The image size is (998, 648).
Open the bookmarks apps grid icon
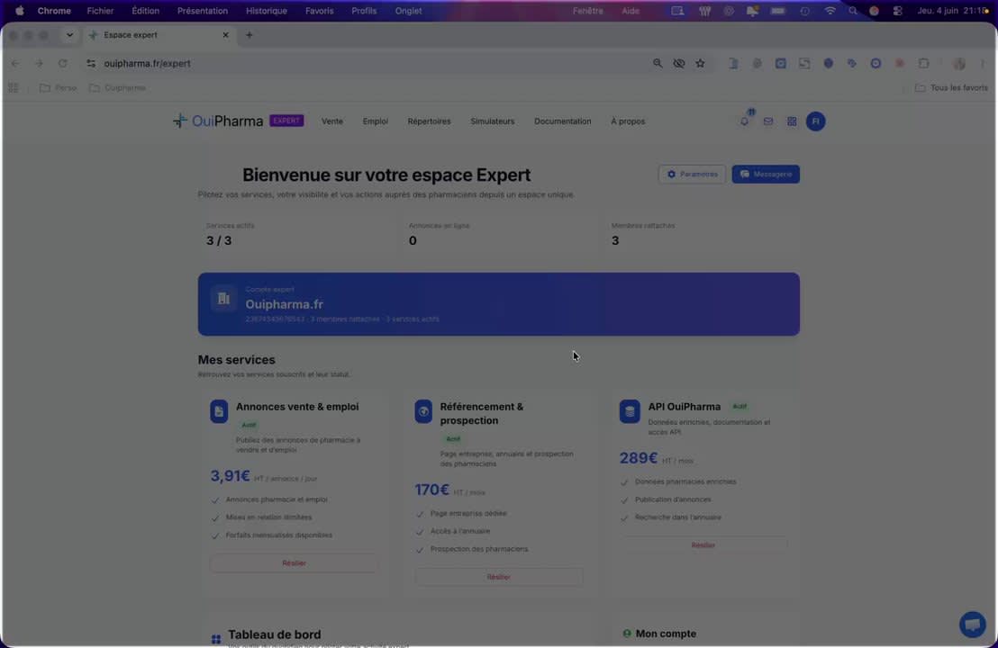[14, 88]
